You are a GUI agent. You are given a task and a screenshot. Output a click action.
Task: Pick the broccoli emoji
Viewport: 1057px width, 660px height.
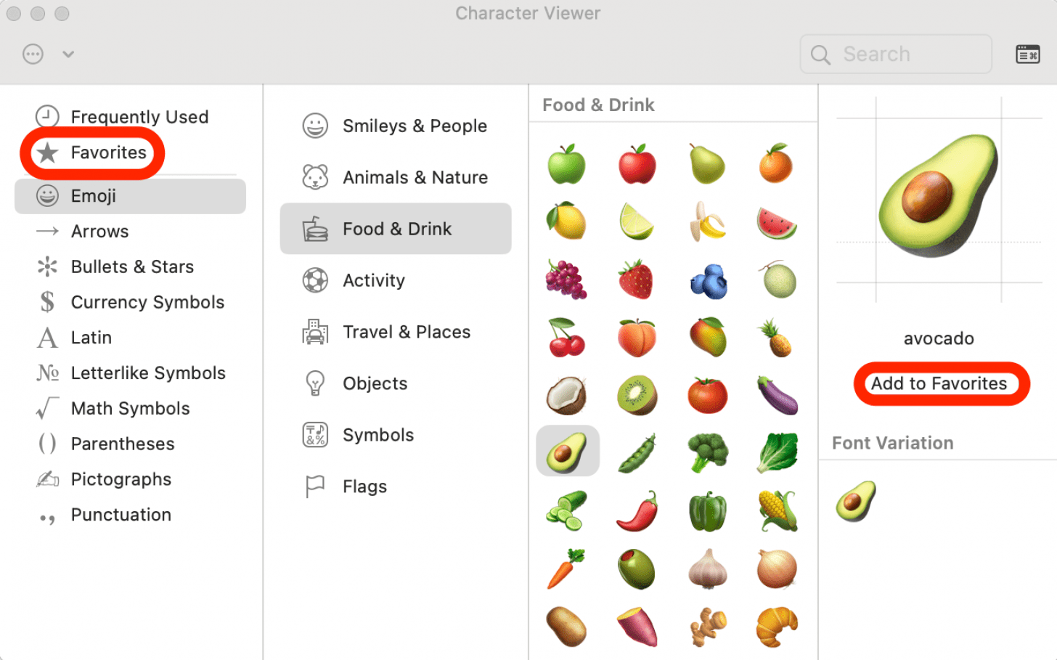coord(707,451)
